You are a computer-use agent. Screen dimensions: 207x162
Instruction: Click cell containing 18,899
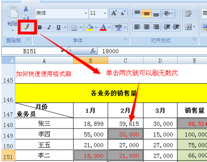pos(90,123)
